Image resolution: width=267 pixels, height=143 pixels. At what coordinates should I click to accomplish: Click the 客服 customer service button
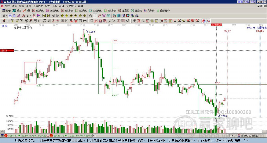click(240, 2)
